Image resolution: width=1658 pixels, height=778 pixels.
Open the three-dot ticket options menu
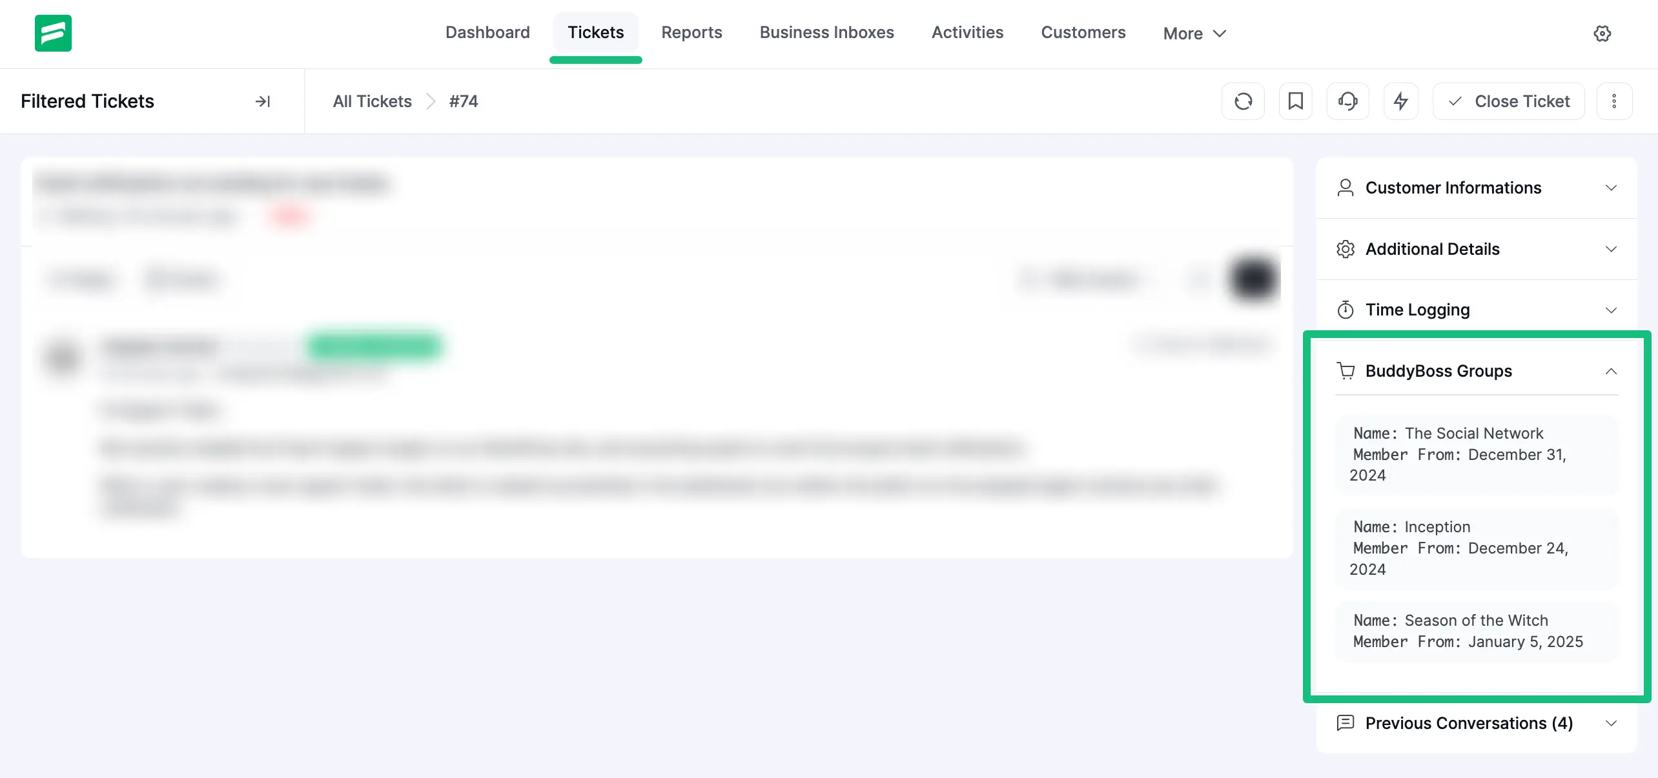point(1614,101)
